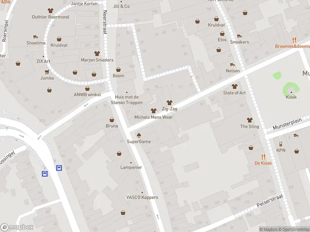Viewport: 310px width, 232px height.
Task: Click the Munsterplein street label
Action: (288, 124)
